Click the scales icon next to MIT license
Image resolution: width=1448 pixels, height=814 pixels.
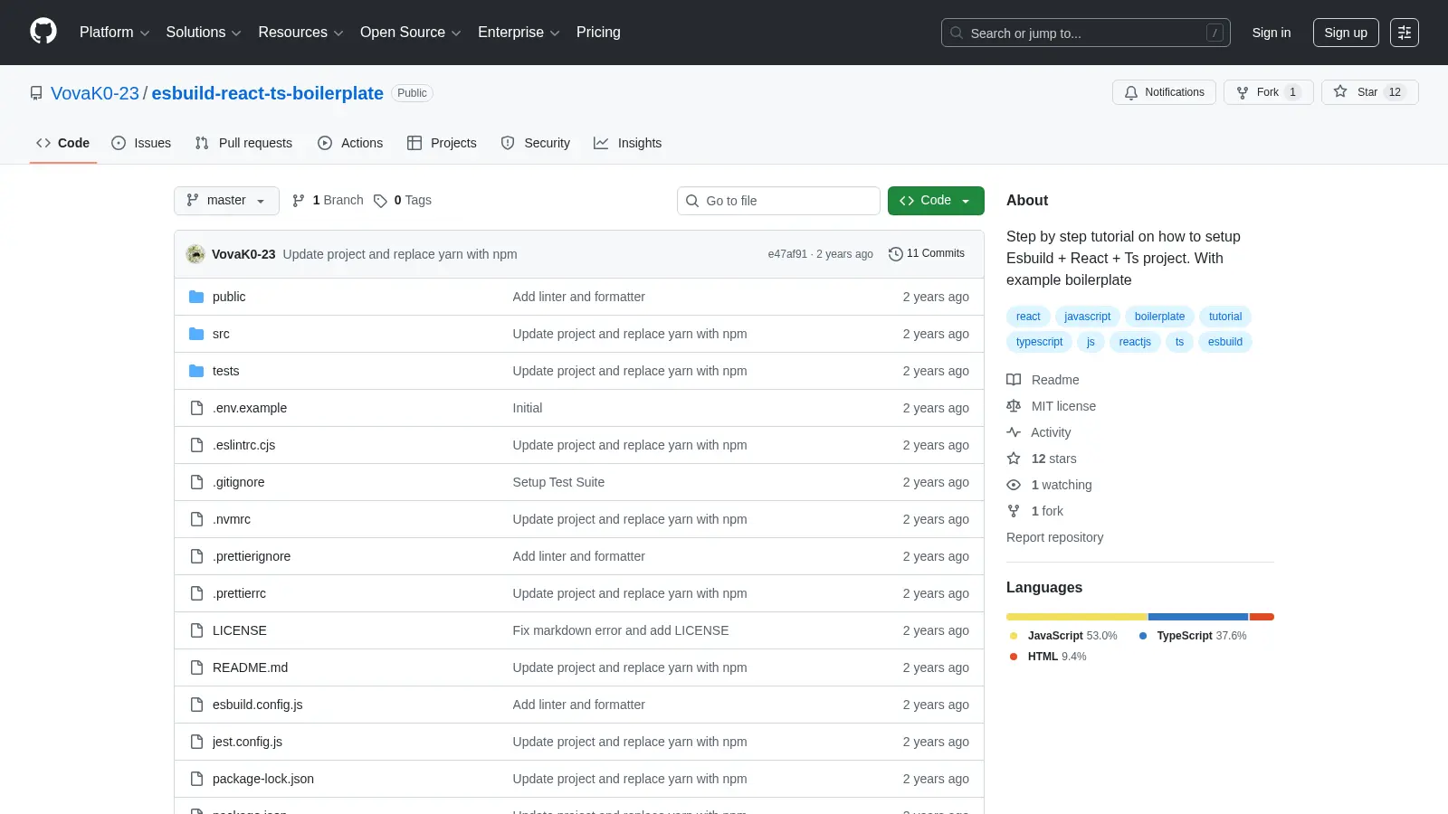click(1014, 406)
